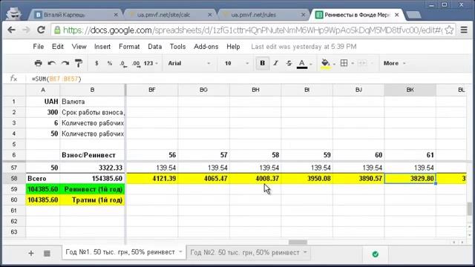The height and width of the screenshot is (267, 475).
Task: Select the Paint format roller icon
Action: pyautogui.click(x=79, y=63)
